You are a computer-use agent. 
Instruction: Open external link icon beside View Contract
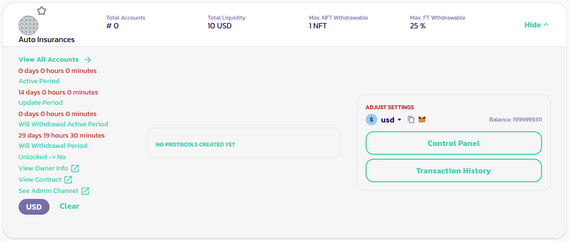[69, 180]
